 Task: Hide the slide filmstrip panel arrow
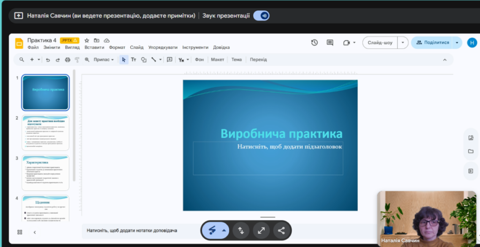35,232
